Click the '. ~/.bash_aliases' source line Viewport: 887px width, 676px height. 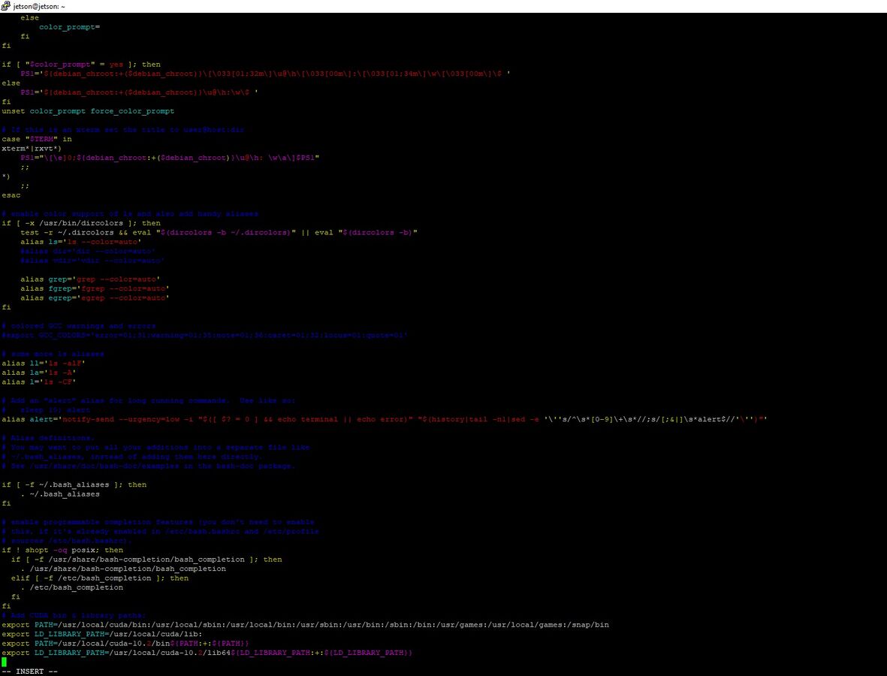pos(60,494)
